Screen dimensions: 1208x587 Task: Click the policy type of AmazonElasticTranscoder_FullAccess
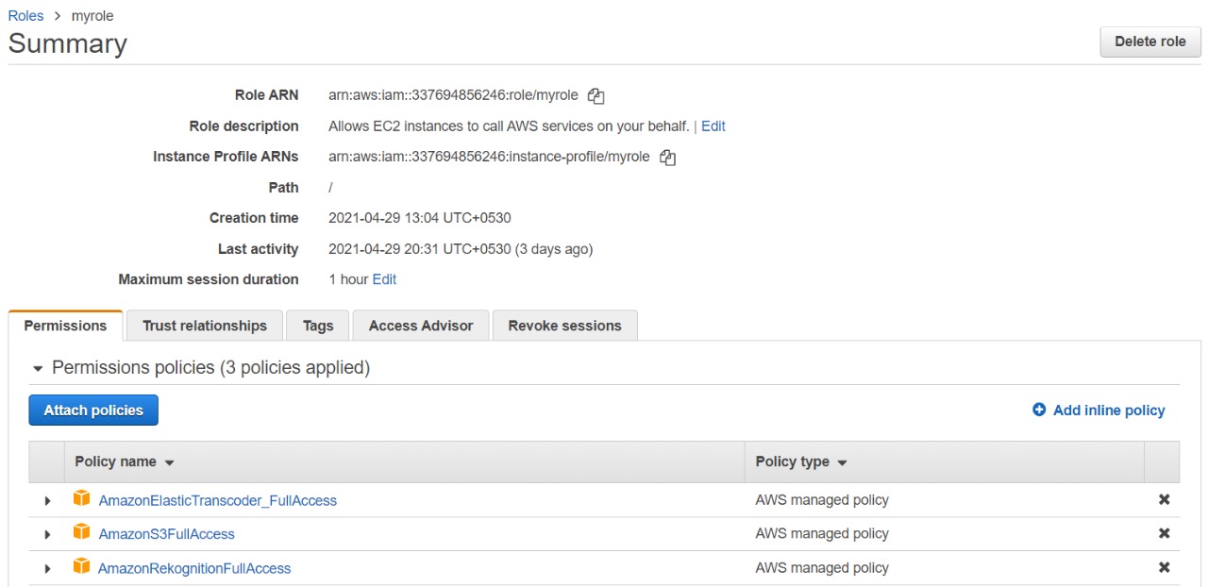(x=822, y=500)
